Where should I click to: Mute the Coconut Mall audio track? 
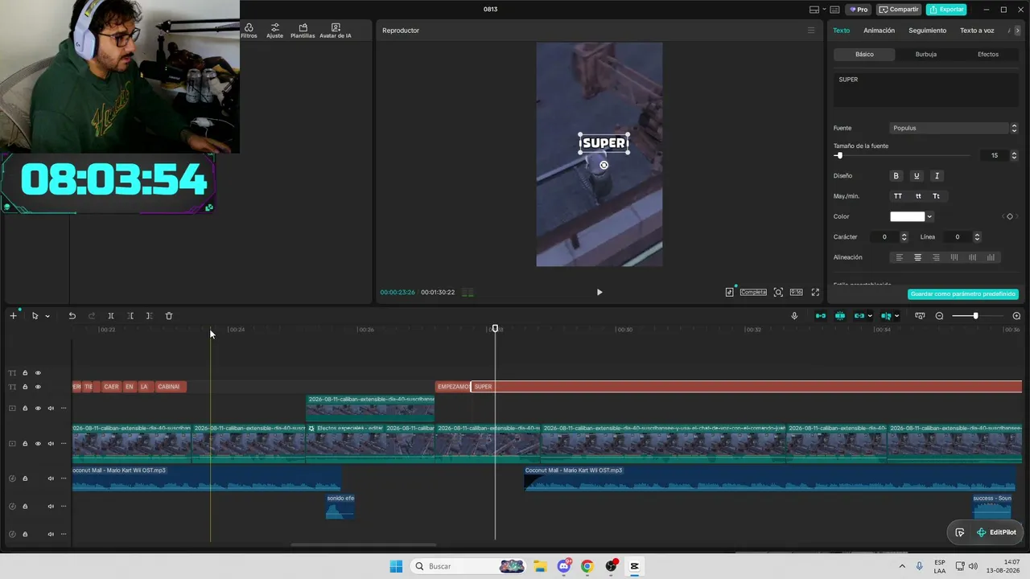[50, 478]
